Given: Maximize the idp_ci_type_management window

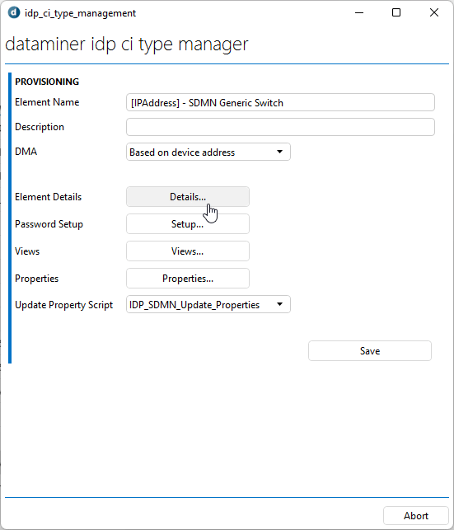Looking at the screenshot, I should (x=396, y=13).
